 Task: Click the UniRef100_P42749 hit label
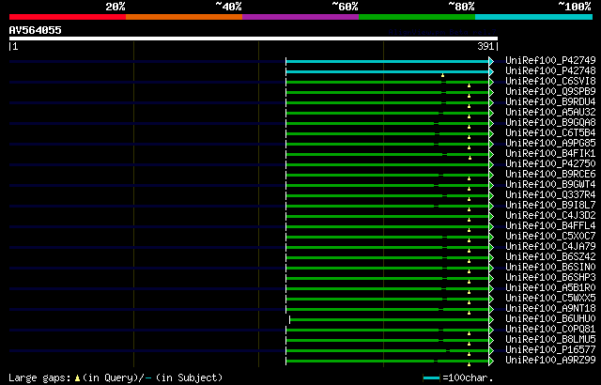[550, 60]
